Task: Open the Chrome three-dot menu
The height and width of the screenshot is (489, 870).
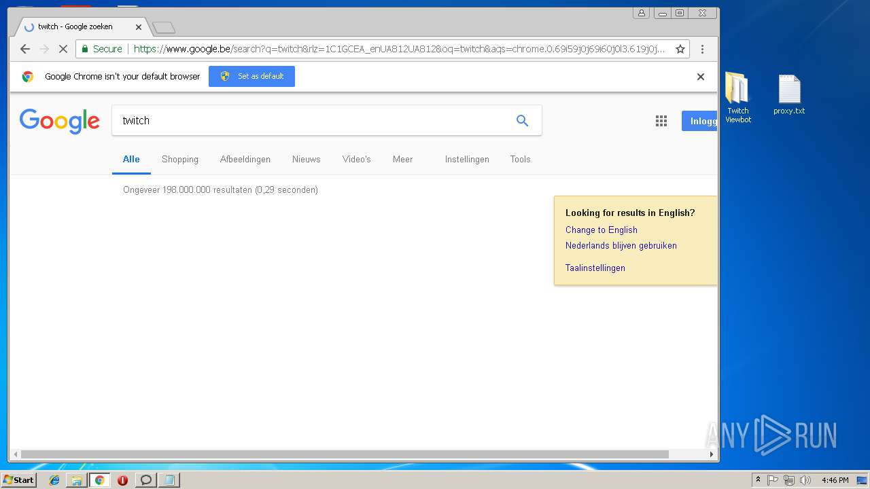Action: coord(702,49)
